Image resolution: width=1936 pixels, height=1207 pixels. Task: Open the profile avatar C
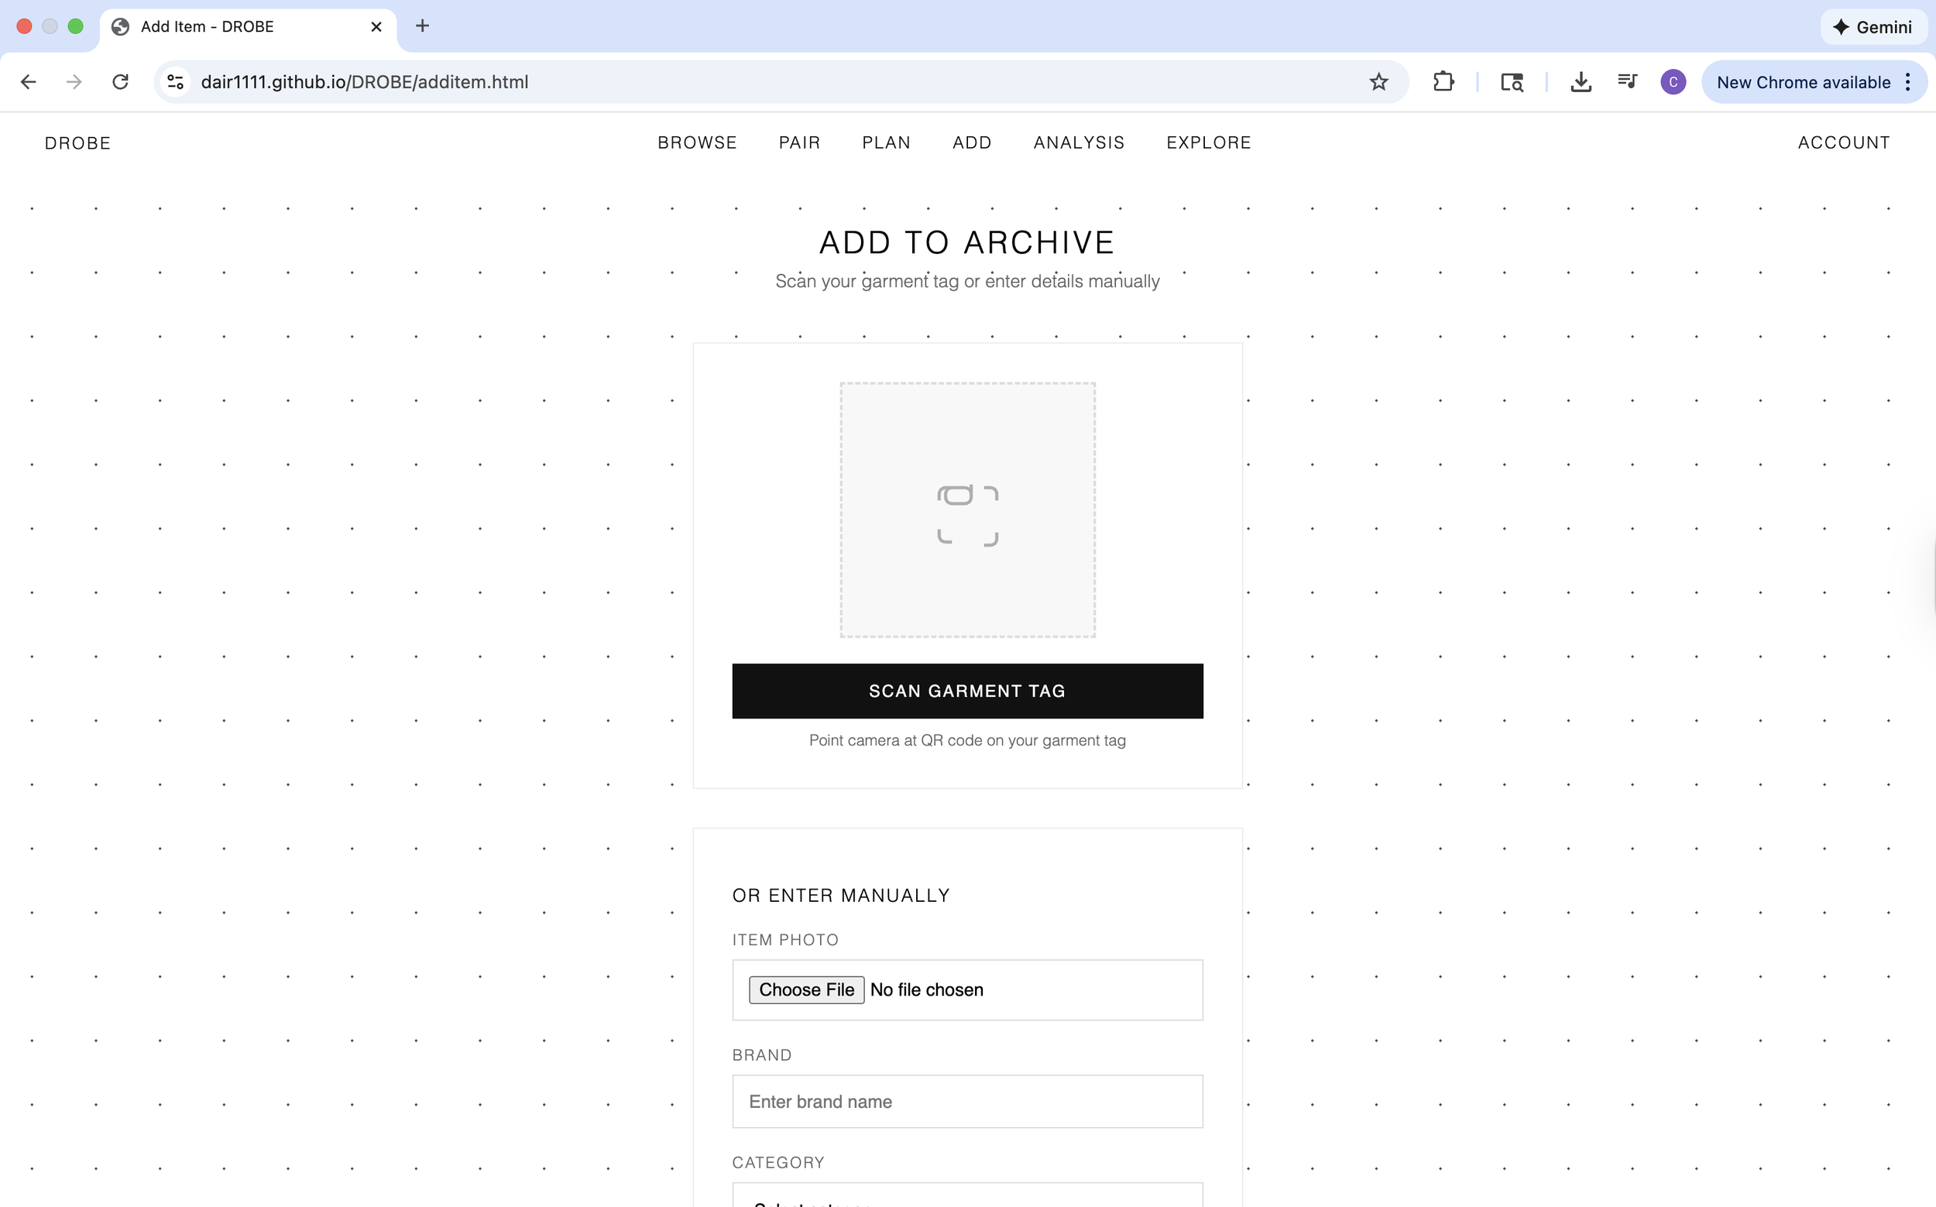click(1673, 82)
